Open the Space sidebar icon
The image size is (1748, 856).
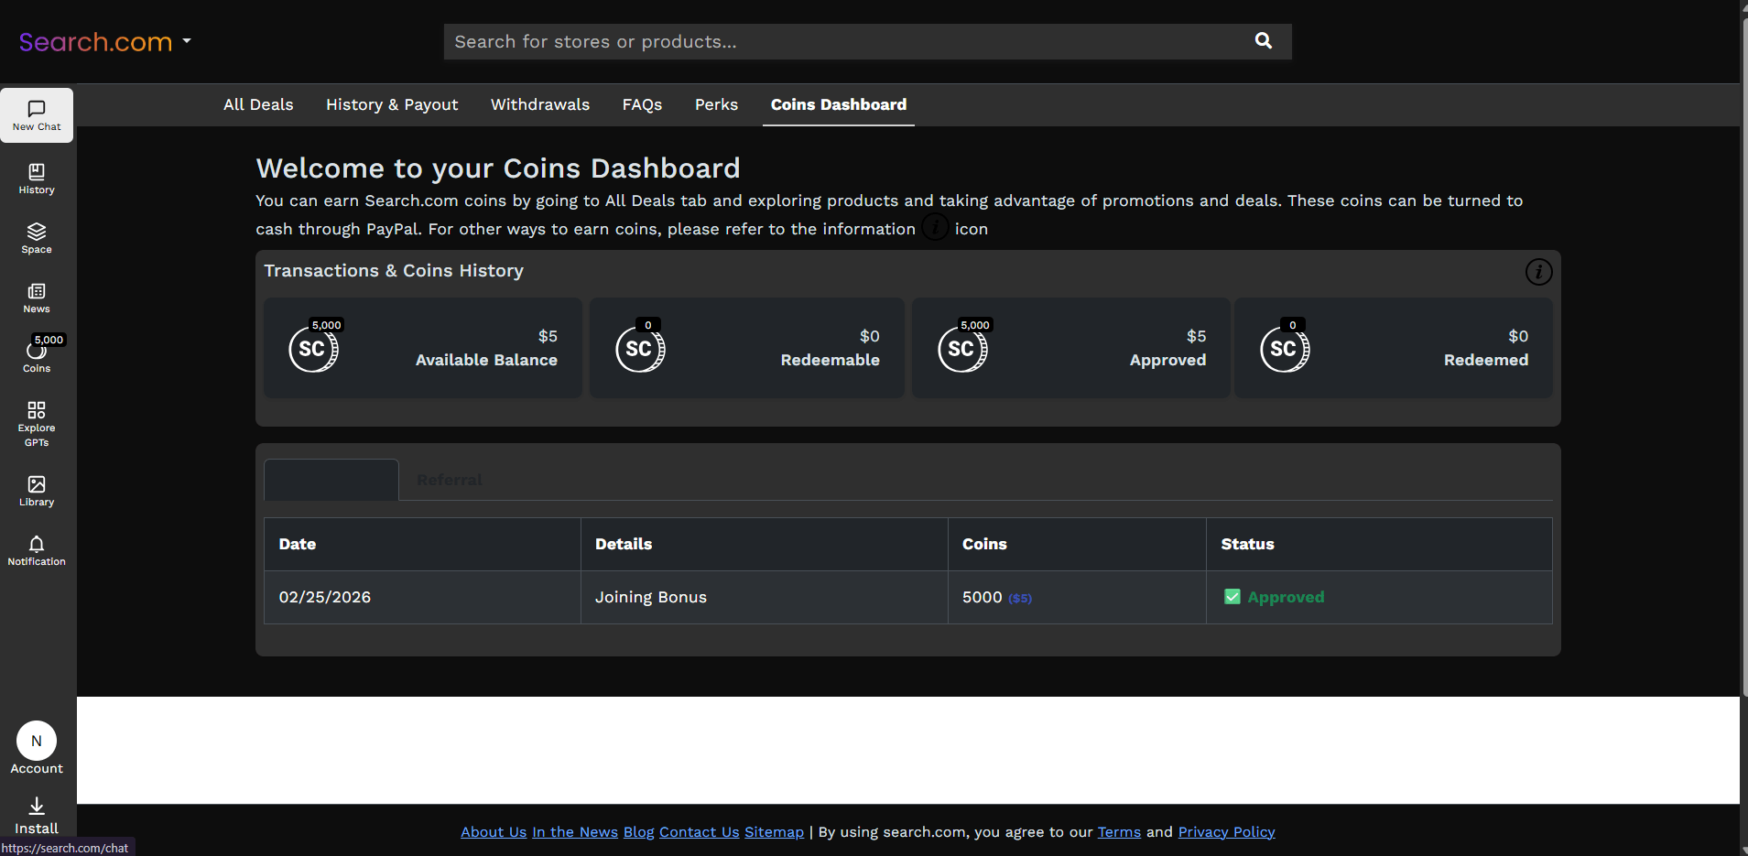coord(37,239)
